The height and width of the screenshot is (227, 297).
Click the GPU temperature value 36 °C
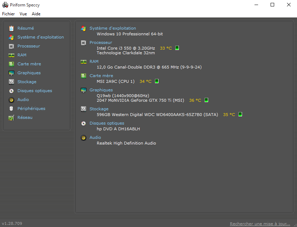click(x=195, y=100)
